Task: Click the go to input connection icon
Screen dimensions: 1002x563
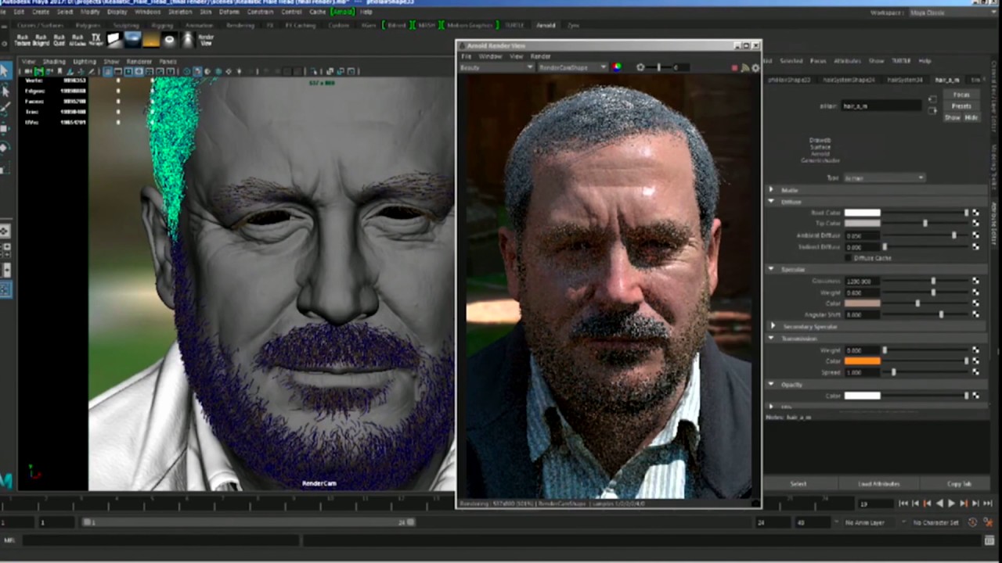Action: pos(932,100)
